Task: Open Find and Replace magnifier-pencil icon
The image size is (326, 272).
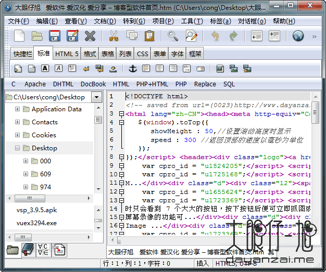Action: pyautogui.click(x=191, y=36)
